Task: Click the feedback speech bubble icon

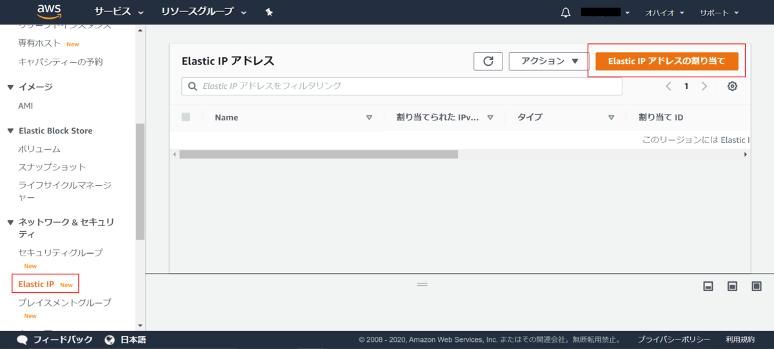Action: [x=23, y=339]
